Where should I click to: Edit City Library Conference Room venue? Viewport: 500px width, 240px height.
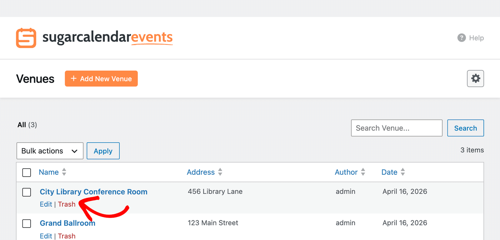46,204
